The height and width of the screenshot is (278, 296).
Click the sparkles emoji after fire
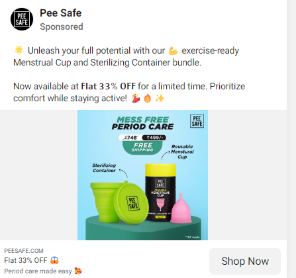[x=160, y=99]
